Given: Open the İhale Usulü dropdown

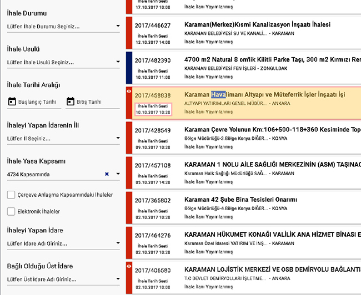Looking at the screenshot, I should (x=118, y=63).
